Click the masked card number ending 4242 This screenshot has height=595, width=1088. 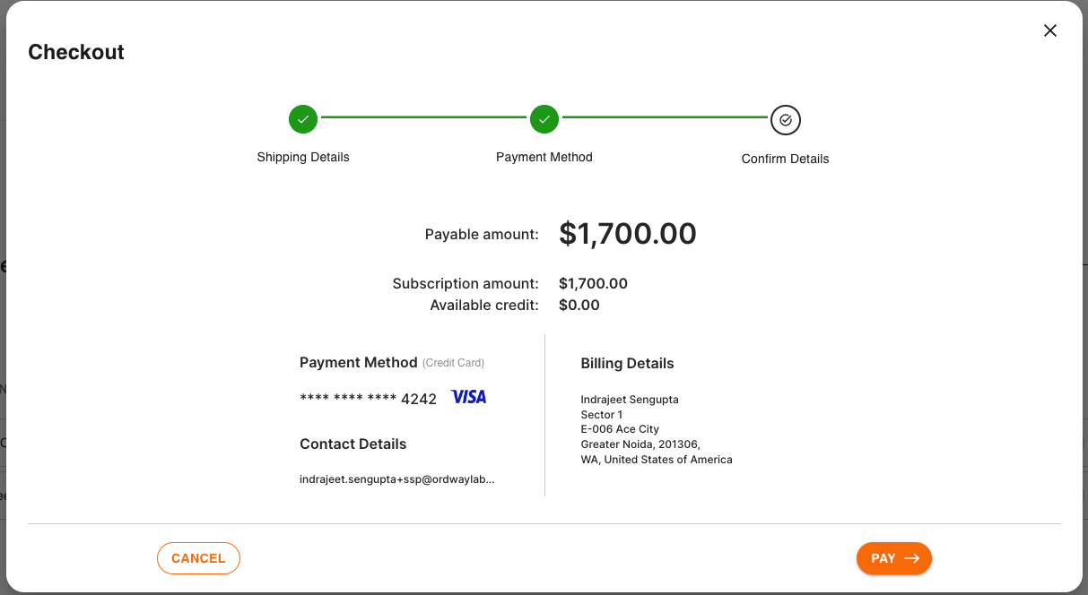click(368, 399)
